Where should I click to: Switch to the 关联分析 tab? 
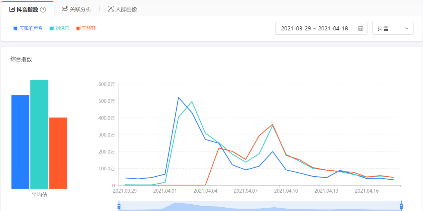point(80,9)
